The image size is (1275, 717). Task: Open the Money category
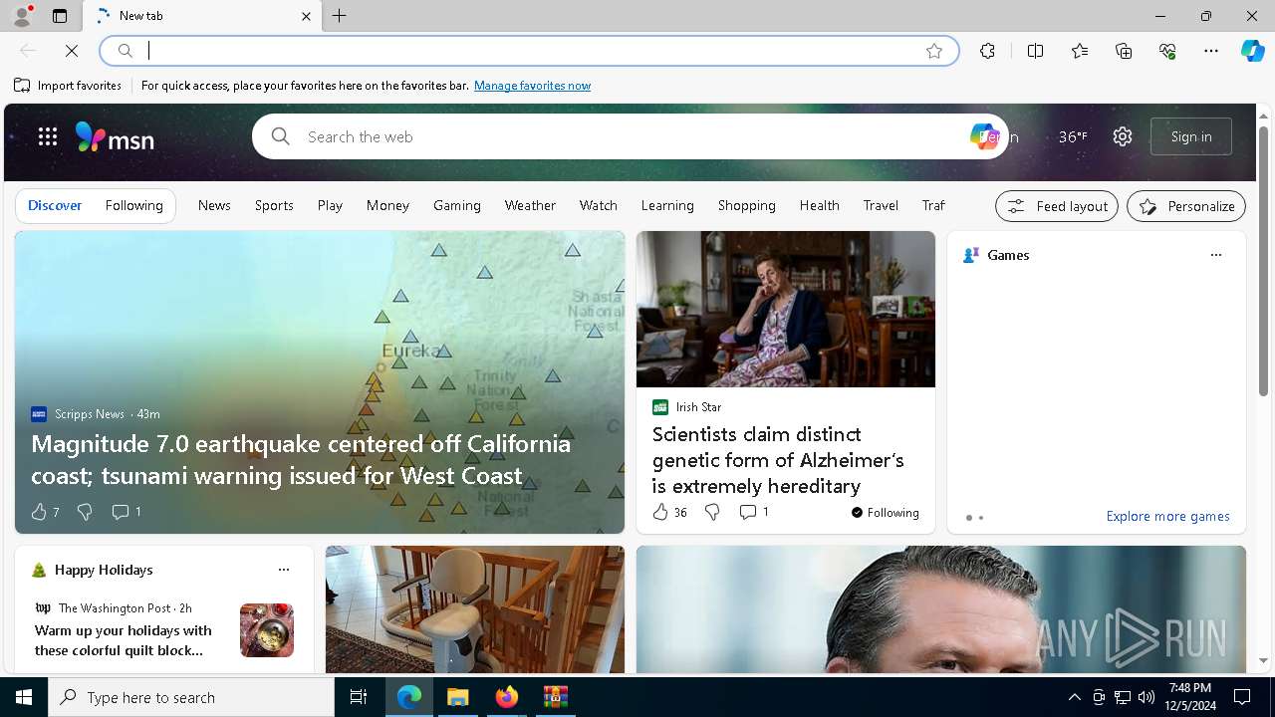pos(387,205)
